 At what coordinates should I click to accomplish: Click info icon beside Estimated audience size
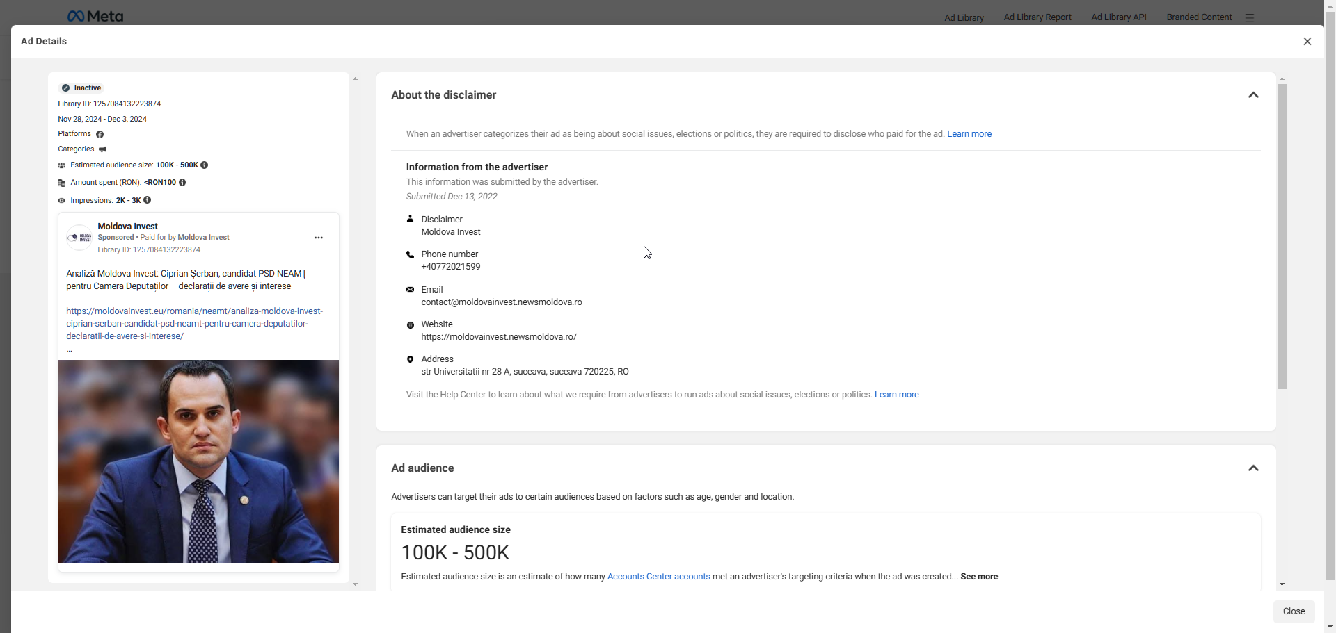[x=205, y=165]
